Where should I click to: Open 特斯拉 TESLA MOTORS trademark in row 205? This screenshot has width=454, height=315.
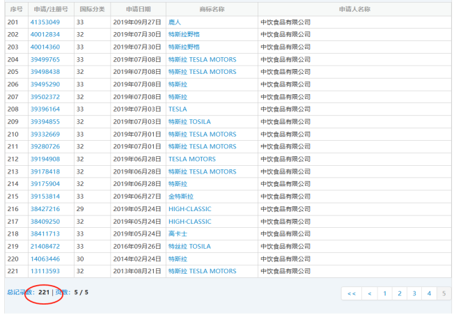click(203, 72)
